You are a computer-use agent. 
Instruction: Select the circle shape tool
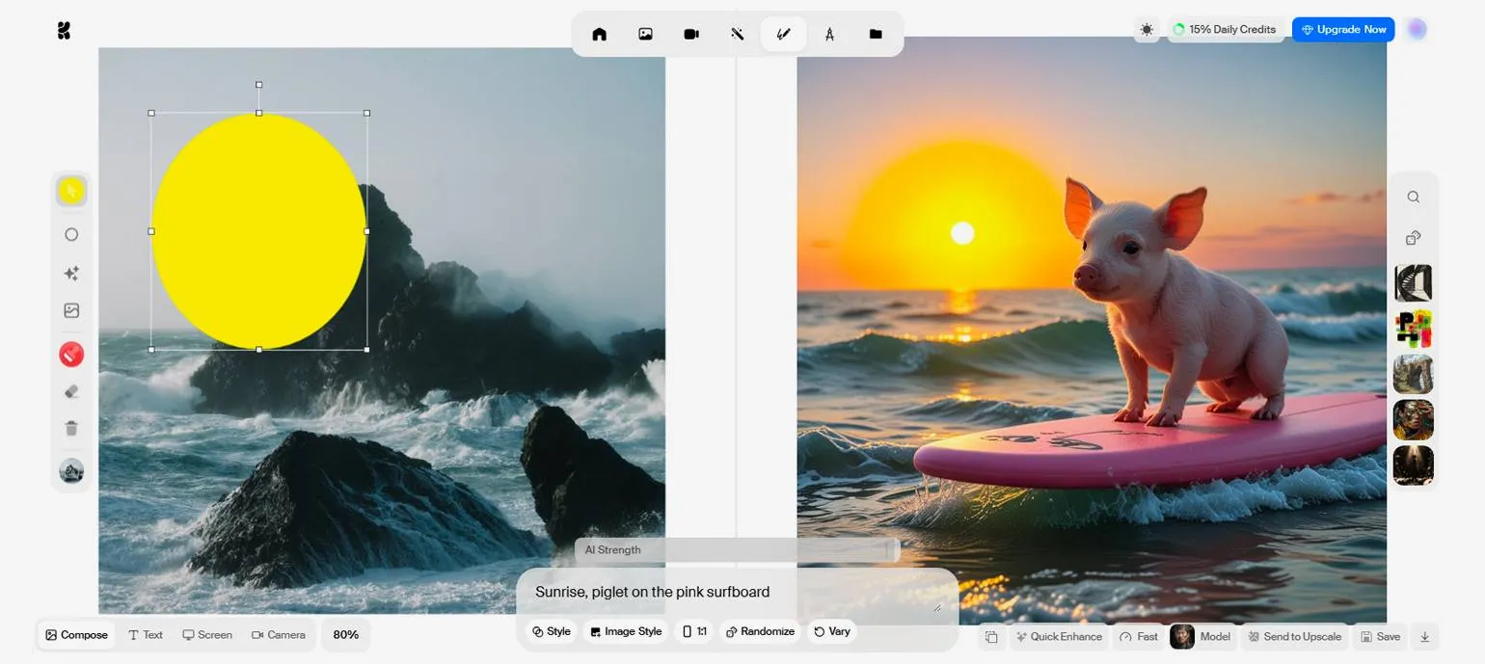pyautogui.click(x=71, y=234)
